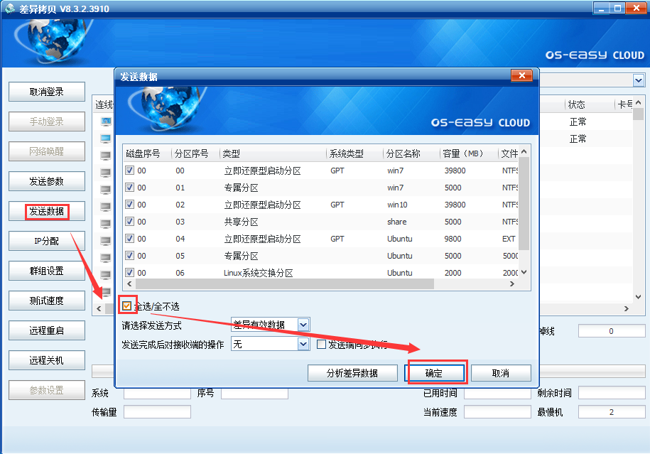Click partition table's horizontal scroll right arrow
This screenshot has height=454, width=650.
coord(511,284)
